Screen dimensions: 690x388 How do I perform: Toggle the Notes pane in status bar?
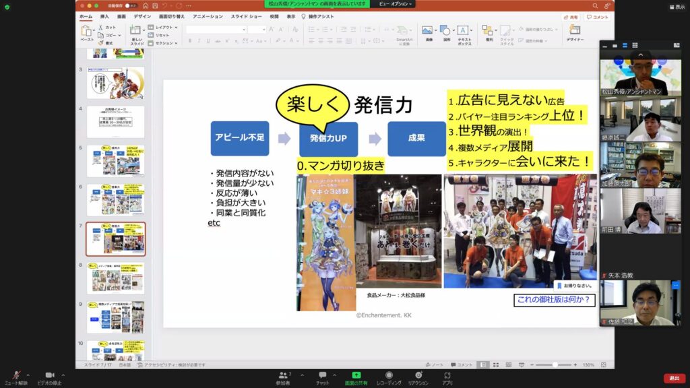coord(435,364)
